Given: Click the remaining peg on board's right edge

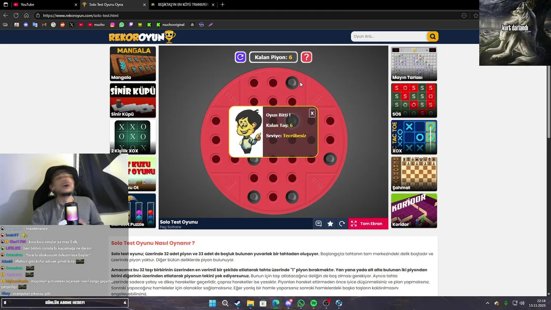Looking at the screenshot, I should pos(330,159).
